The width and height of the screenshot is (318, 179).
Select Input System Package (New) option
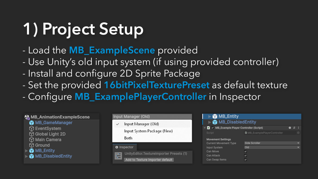[148, 131]
